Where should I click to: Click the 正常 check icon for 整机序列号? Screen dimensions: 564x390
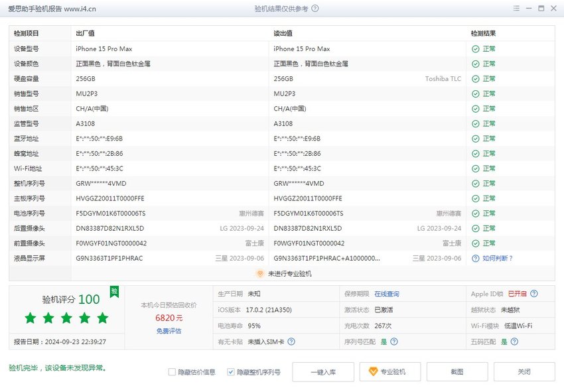(476, 184)
